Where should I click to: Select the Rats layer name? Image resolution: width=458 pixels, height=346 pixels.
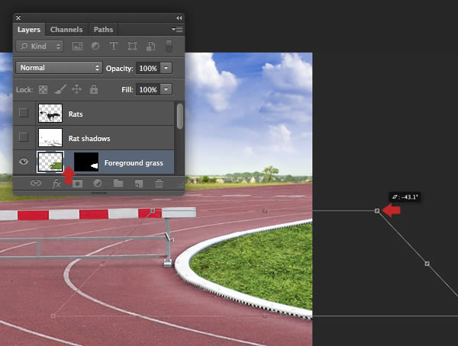[76, 114]
